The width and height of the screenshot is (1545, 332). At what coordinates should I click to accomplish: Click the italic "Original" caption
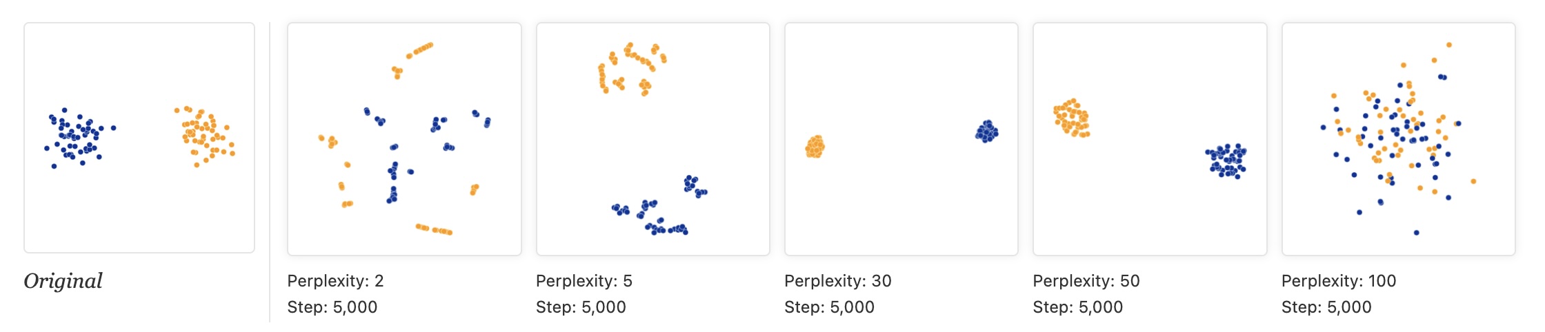click(x=63, y=281)
